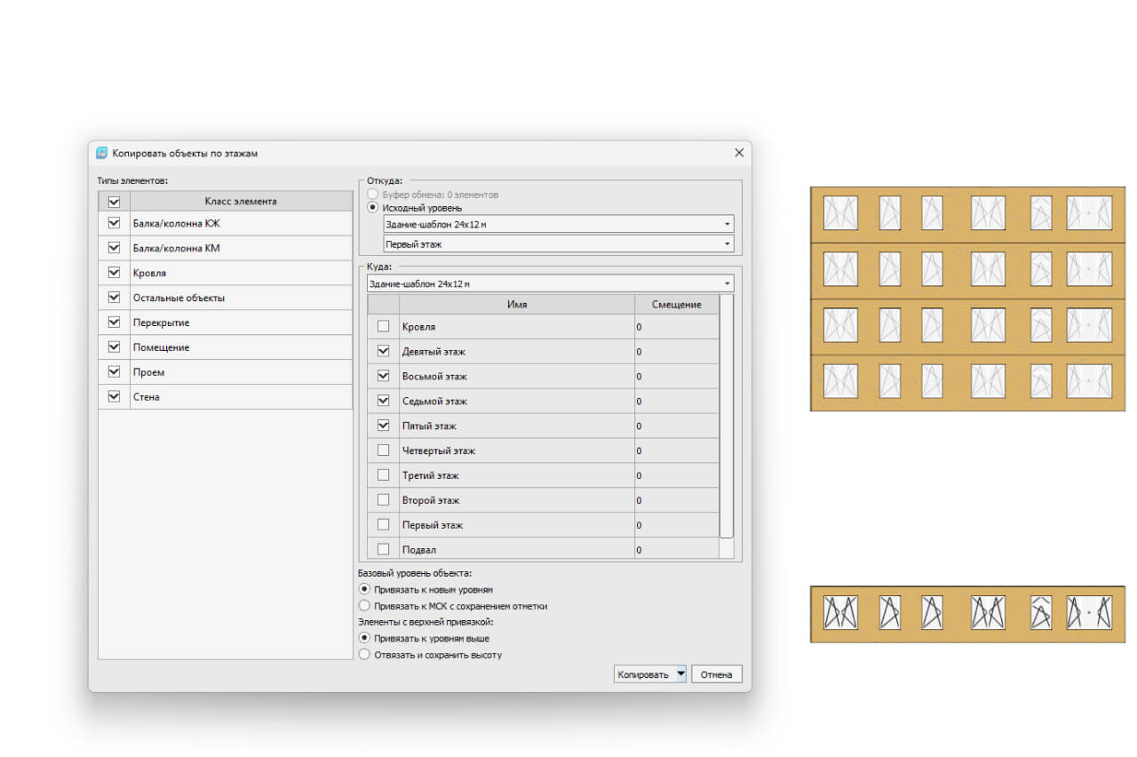Image resolution: width=1137 pixels, height=757 pixels.
Task: Check the Первый этаж level in the table
Action: coord(384,525)
